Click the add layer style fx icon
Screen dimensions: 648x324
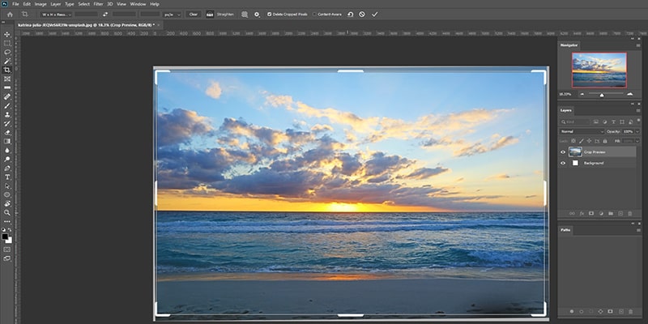[x=582, y=213]
